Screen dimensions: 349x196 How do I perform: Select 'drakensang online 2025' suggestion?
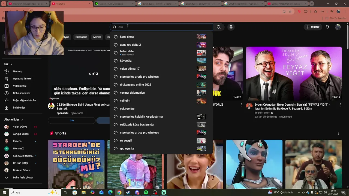161,85
